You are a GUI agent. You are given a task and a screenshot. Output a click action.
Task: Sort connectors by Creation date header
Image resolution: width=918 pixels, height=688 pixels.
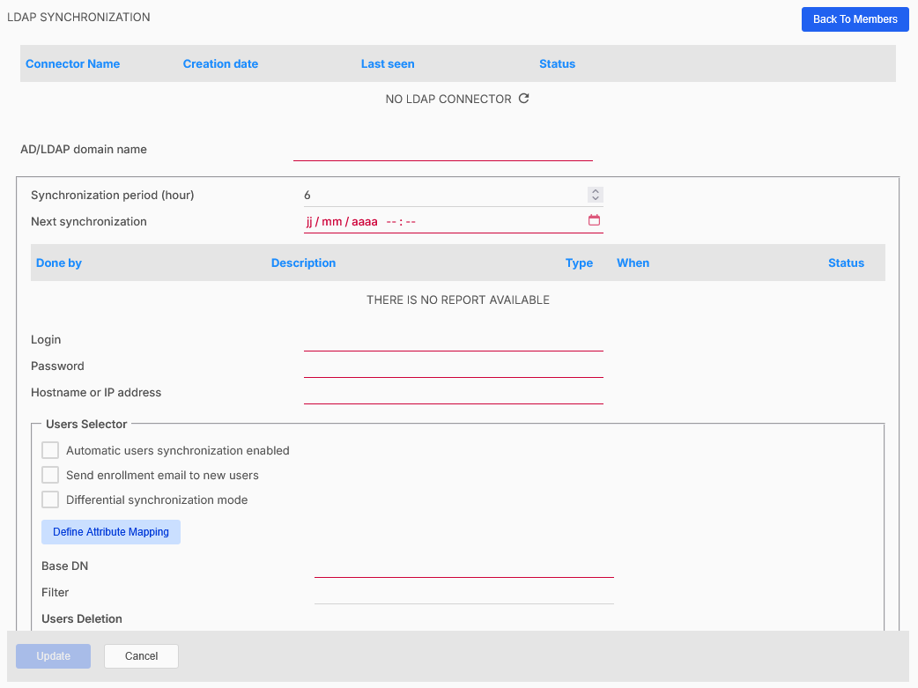[220, 63]
